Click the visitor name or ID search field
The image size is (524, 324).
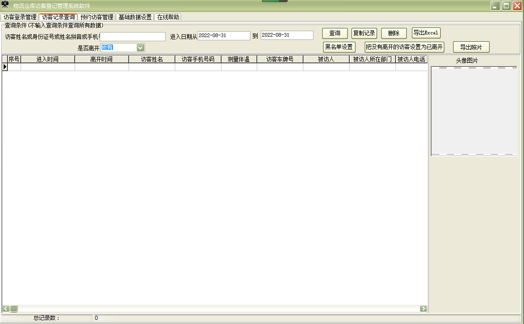[133, 37]
